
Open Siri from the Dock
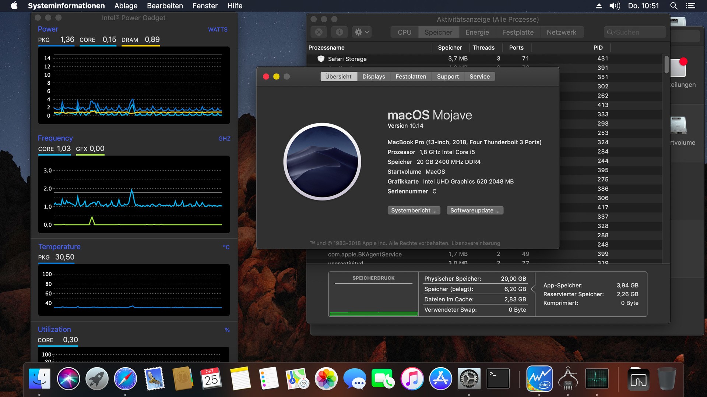[x=68, y=379]
